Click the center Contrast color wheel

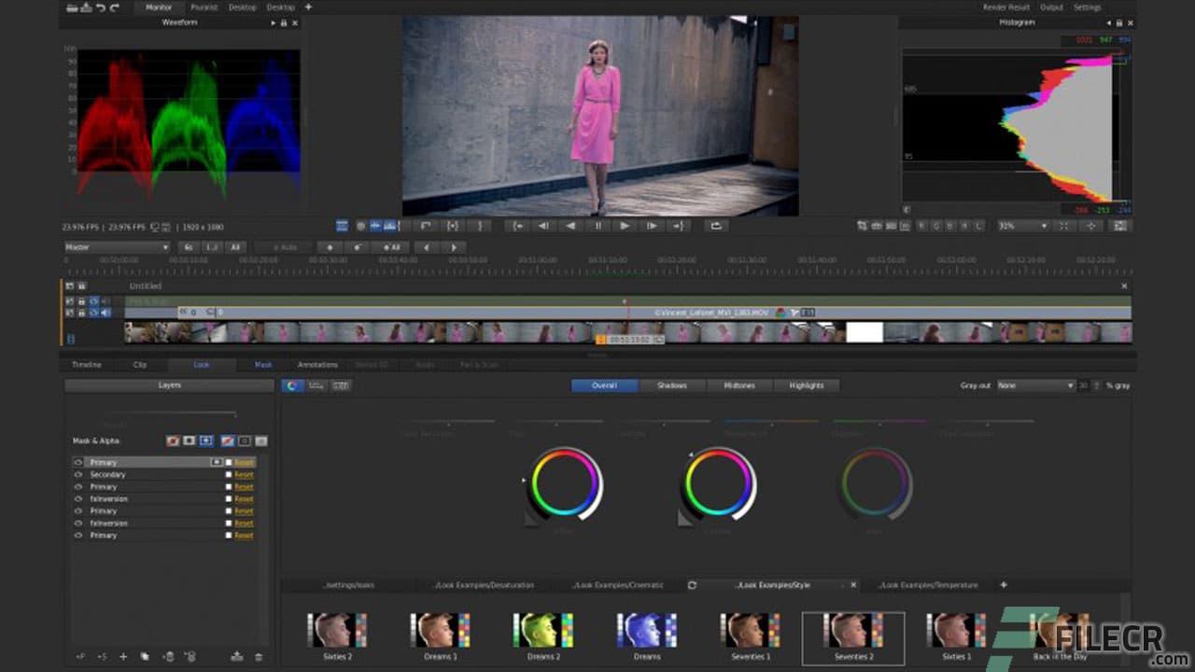click(x=717, y=483)
